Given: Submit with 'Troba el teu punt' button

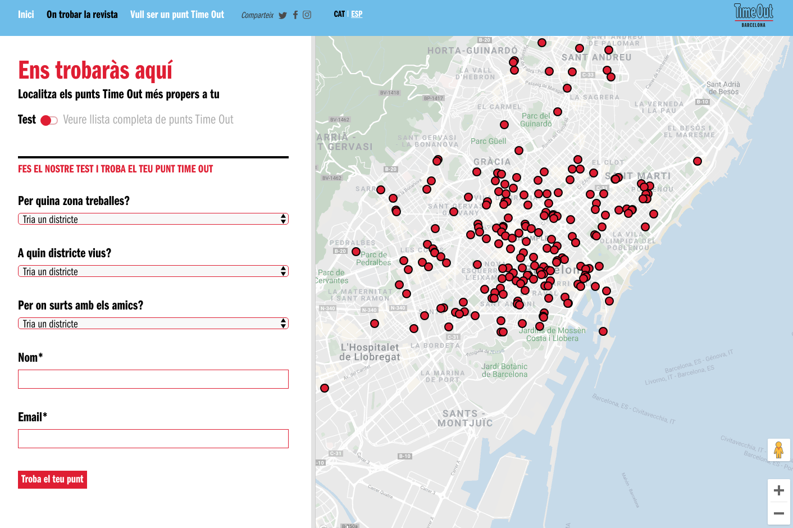Looking at the screenshot, I should click(52, 479).
